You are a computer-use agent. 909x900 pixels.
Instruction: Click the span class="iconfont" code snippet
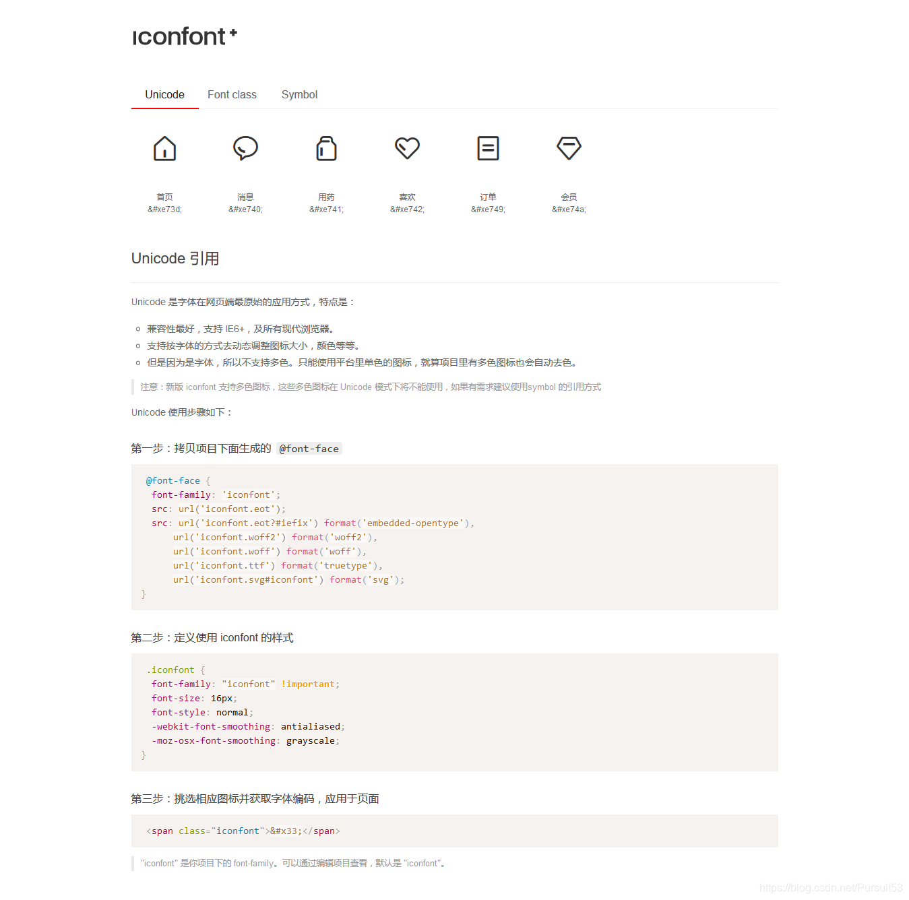click(x=243, y=831)
